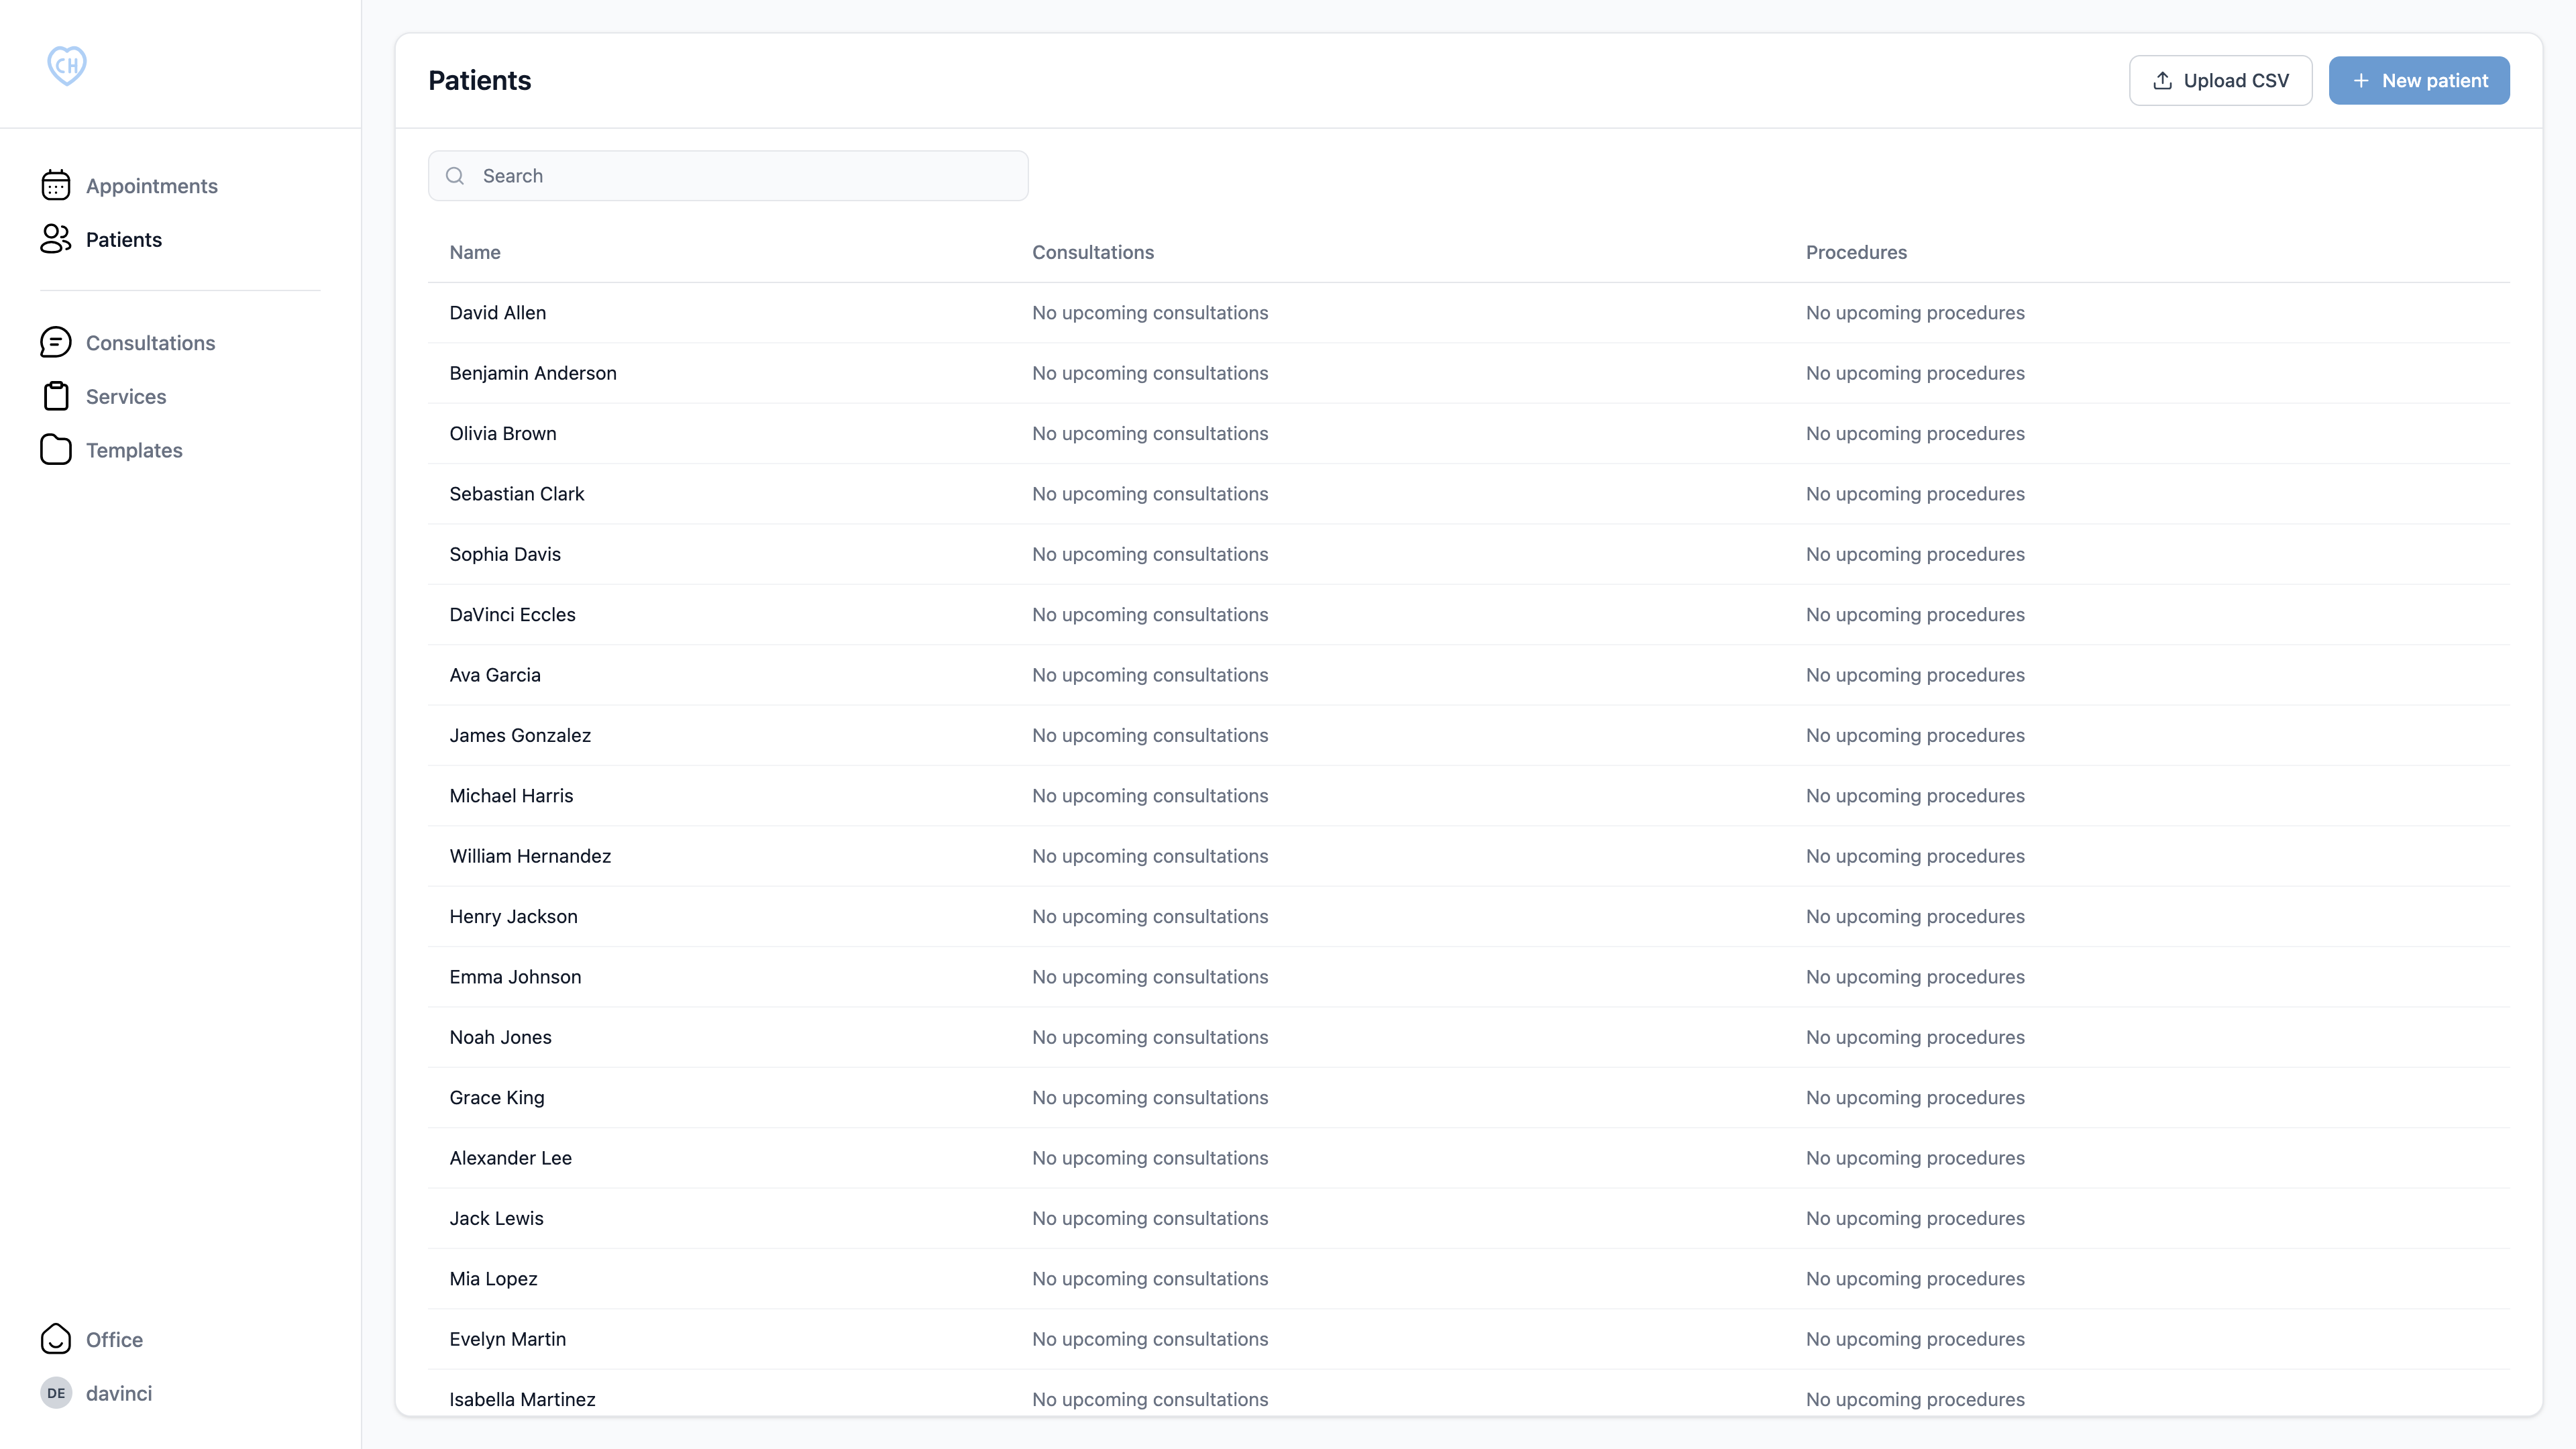
Task: Open Isabella Martinez's patient record
Action: (x=522, y=1399)
